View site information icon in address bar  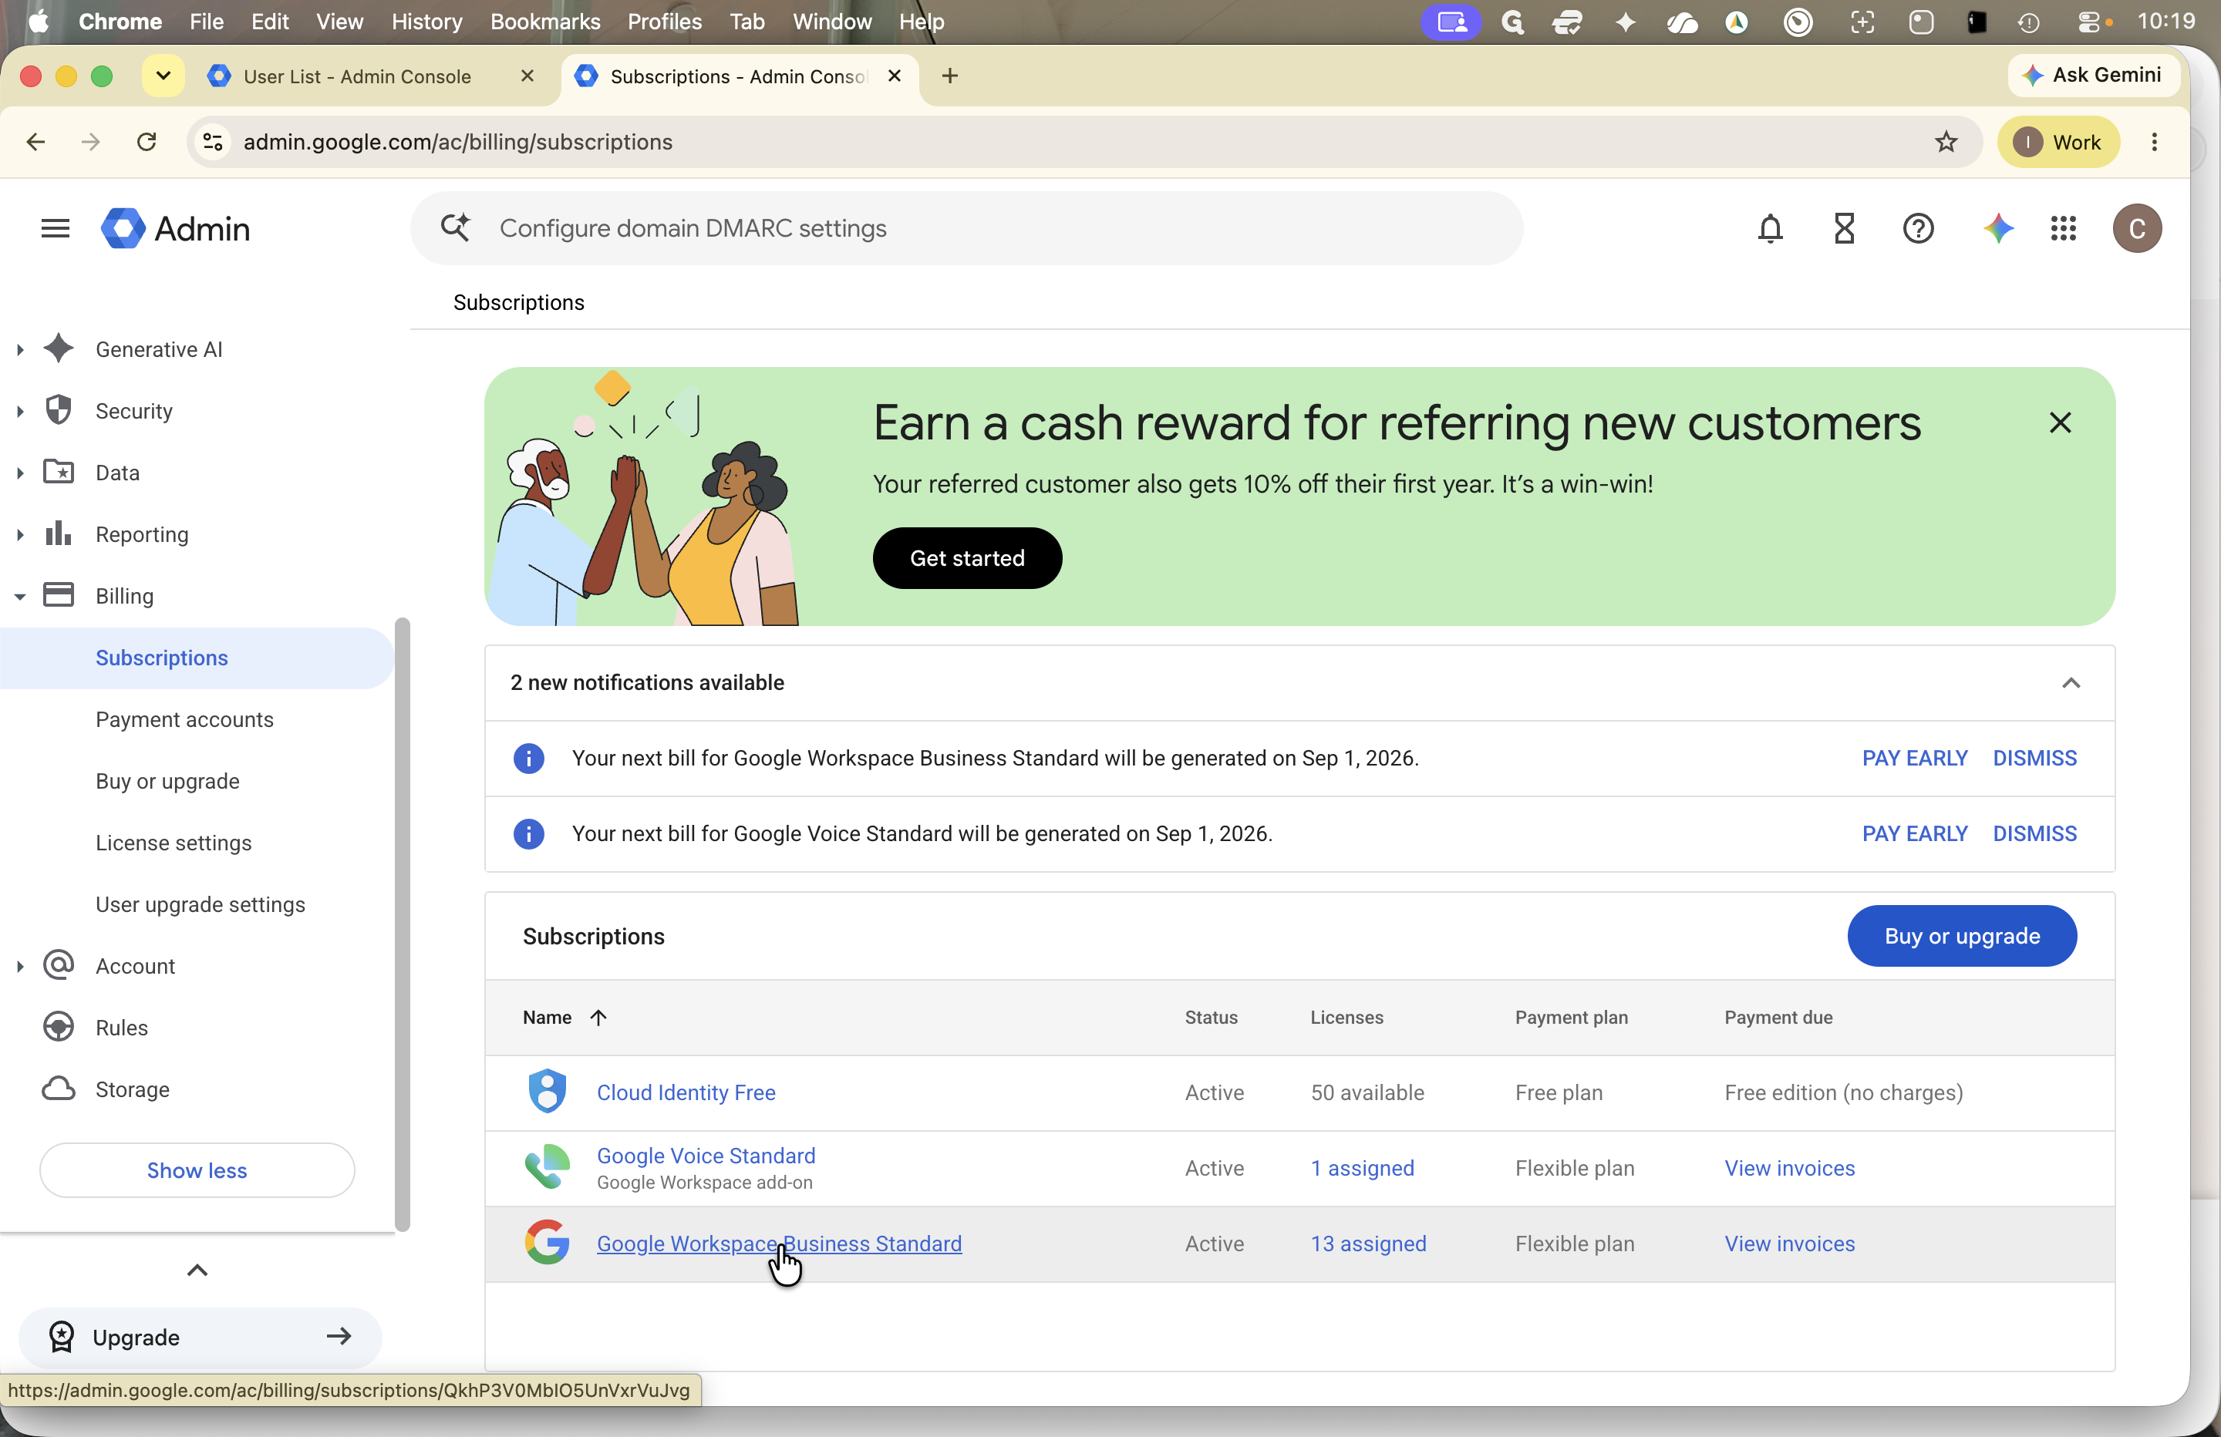(213, 142)
